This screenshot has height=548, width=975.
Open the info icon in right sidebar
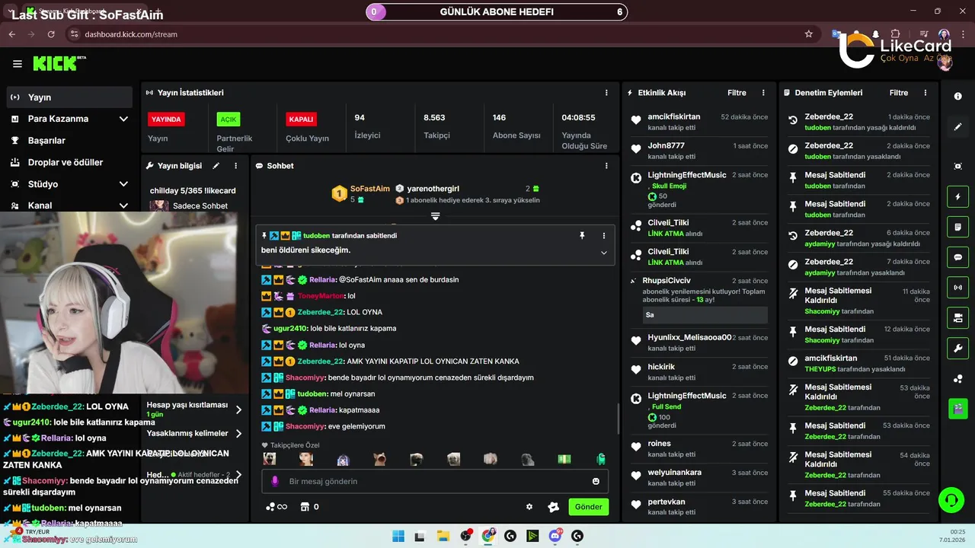(x=957, y=97)
